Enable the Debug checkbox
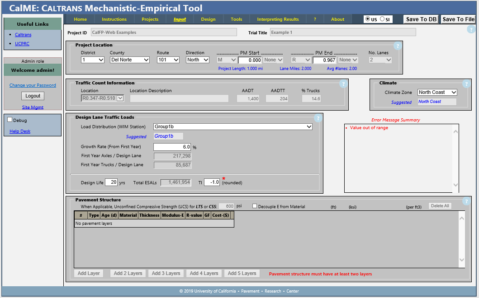This screenshot has width=479, height=298. (x=10, y=120)
